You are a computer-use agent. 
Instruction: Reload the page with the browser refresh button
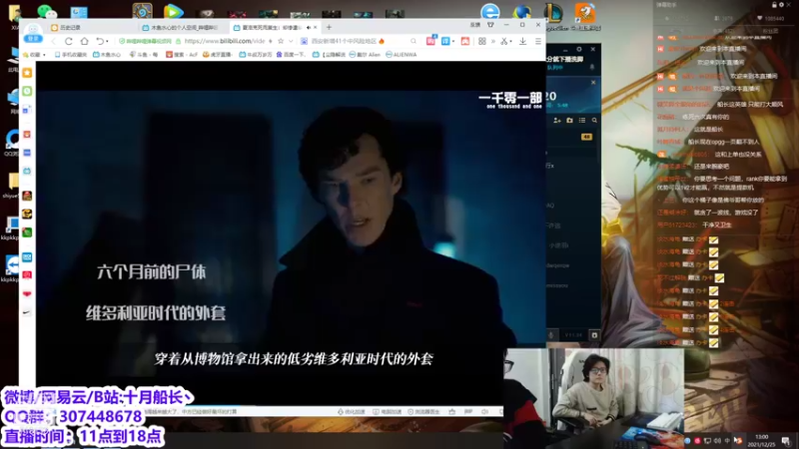[68, 41]
